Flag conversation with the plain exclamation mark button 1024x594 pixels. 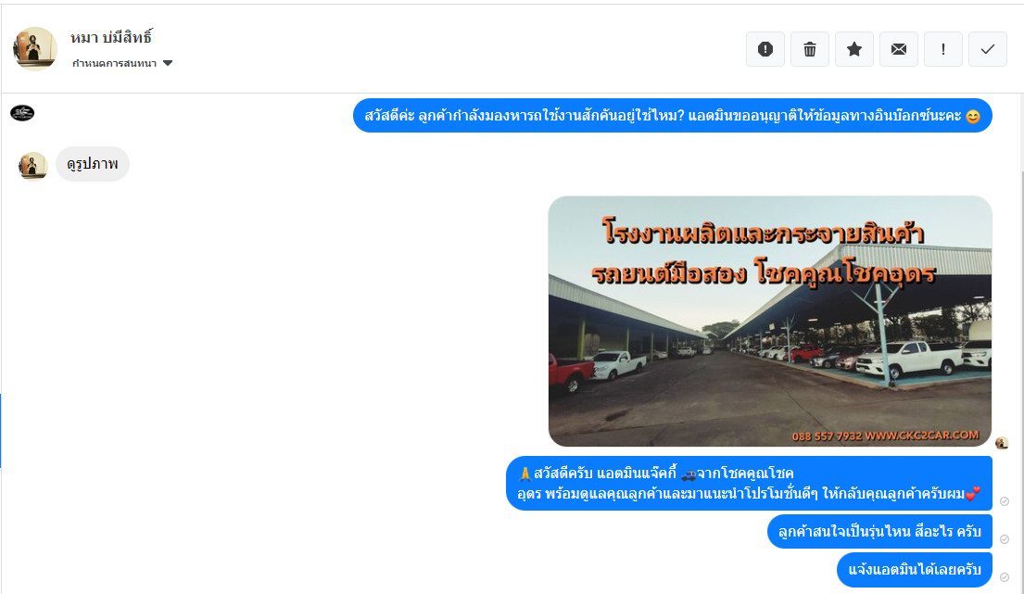[943, 49]
